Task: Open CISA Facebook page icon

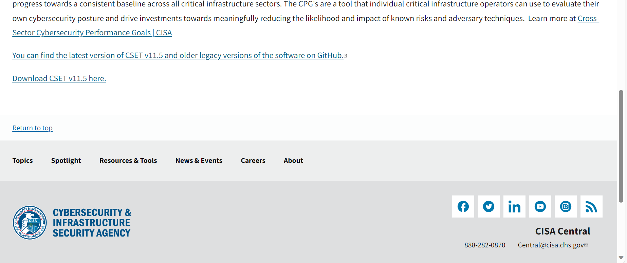Action: click(463, 206)
